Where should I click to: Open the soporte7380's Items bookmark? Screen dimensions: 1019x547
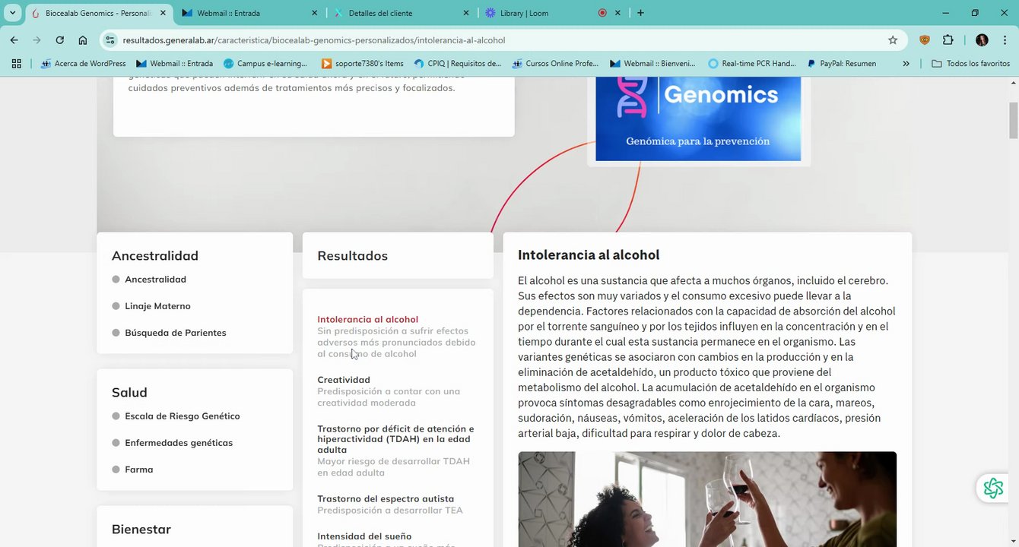click(x=363, y=64)
